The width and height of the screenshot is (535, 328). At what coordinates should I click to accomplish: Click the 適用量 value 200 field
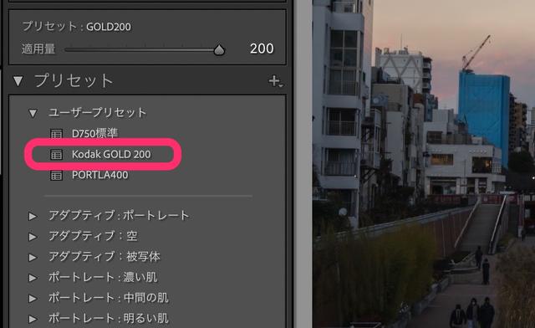[262, 49]
